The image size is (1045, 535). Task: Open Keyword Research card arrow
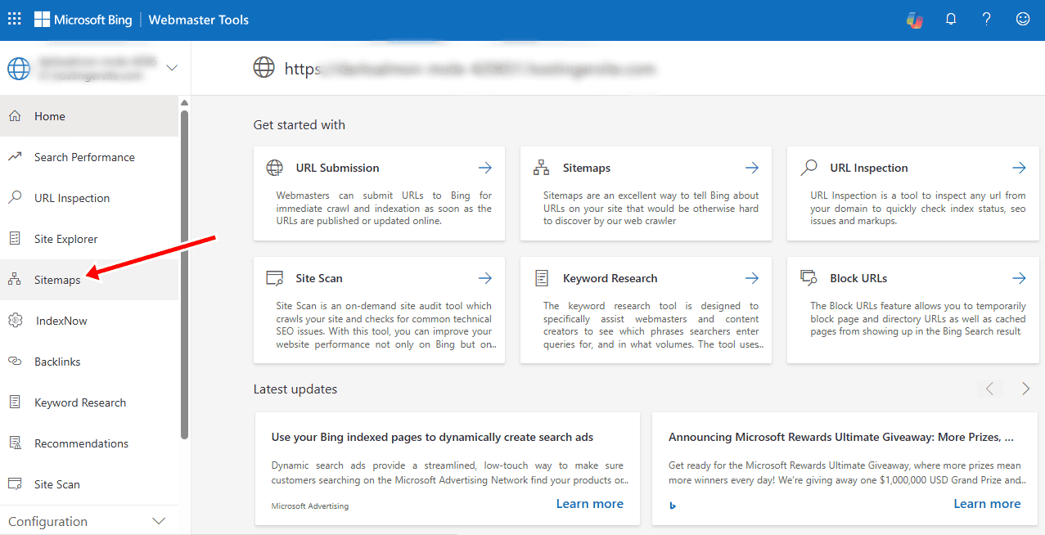(752, 278)
